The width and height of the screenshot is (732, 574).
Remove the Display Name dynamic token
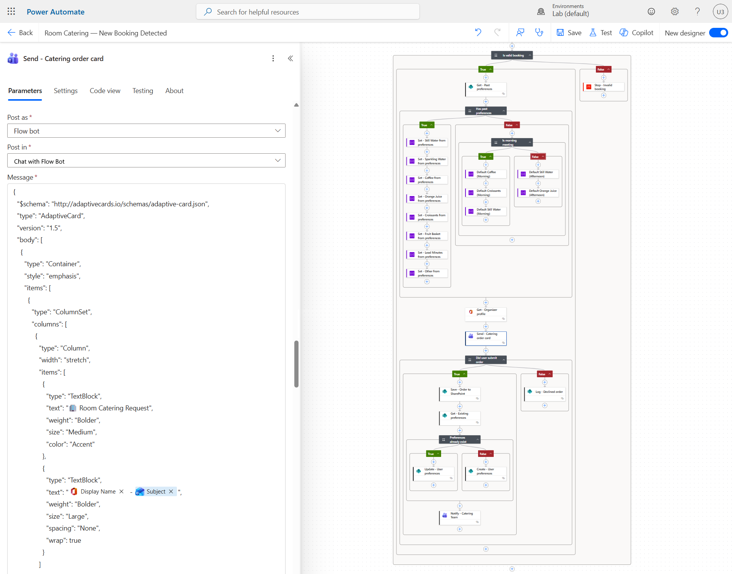(122, 492)
